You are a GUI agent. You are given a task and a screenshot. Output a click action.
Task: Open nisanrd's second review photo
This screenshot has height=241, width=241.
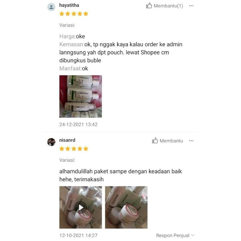[x=126, y=207]
